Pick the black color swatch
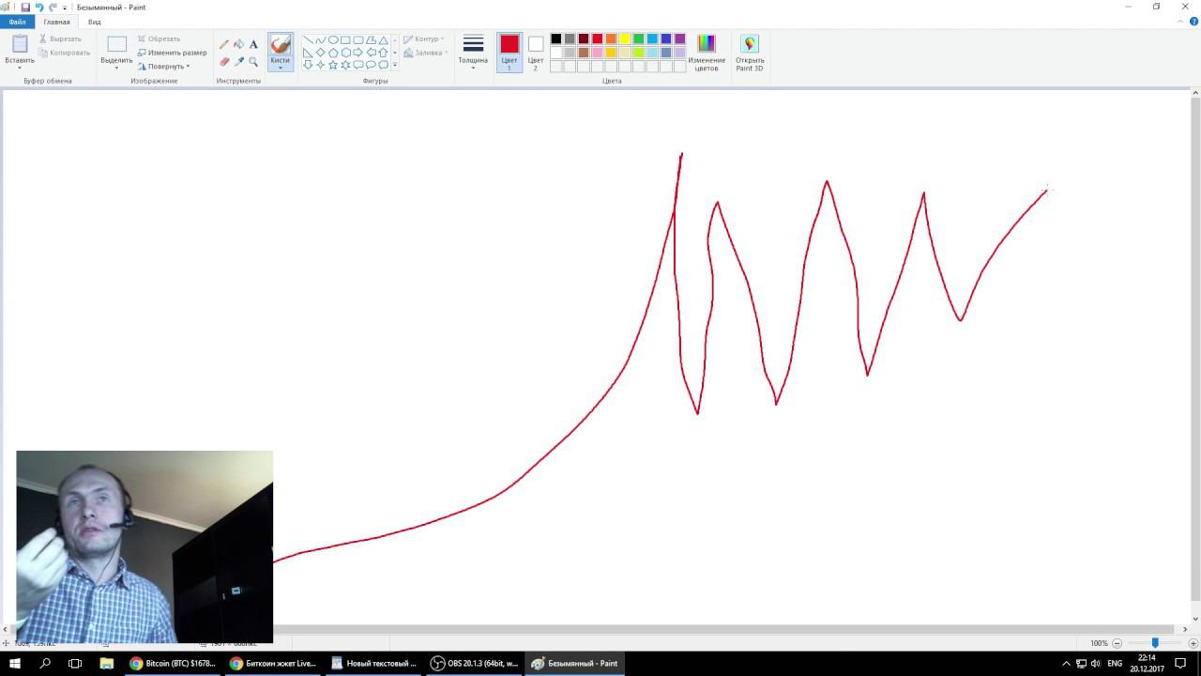Screen dimensions: 1201x676 [x=556, y=39]
